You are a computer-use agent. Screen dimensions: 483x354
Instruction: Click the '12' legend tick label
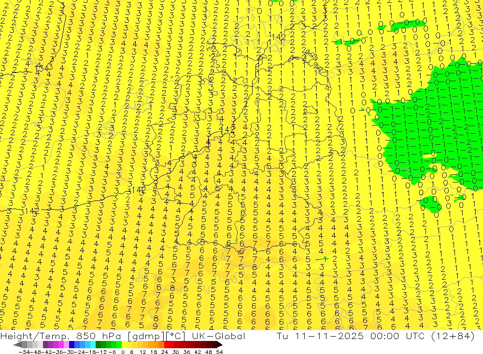(x=143, y=352)
